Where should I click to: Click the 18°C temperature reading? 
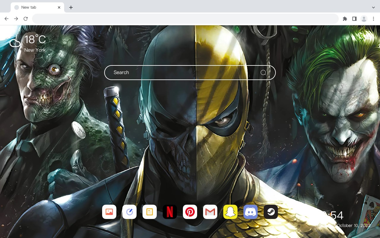point(35,40)
